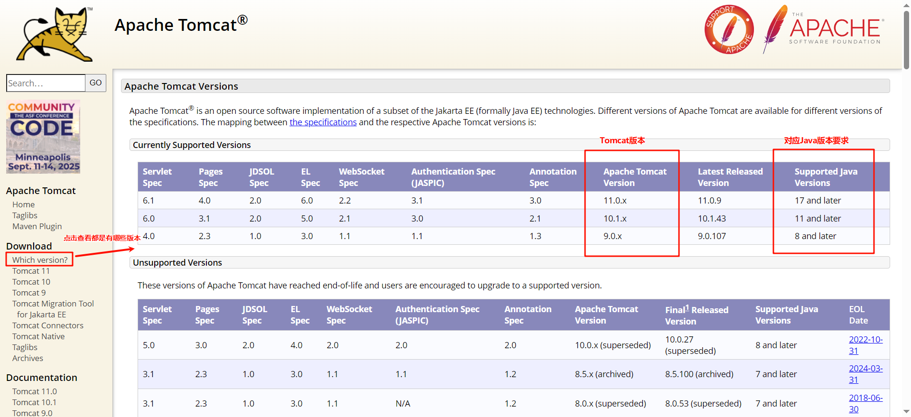Open the Maven Plugin link
The height and width of the screenshot is (417, 911).
point(37,226)
